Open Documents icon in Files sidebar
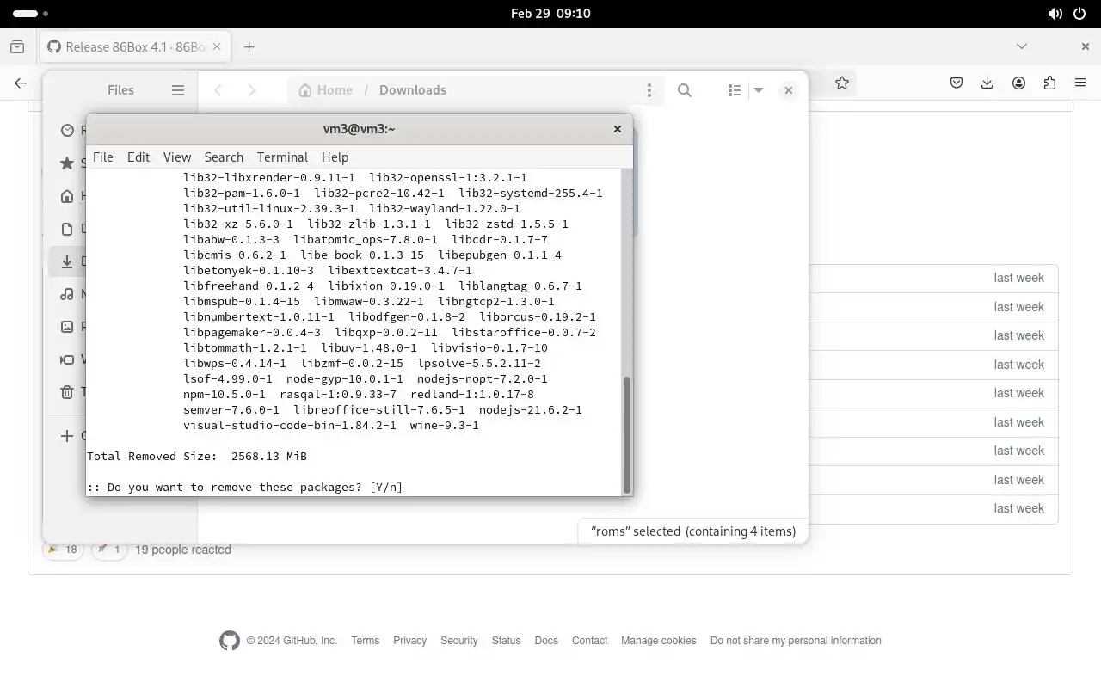Screen dimensions: 1101x688 tap(67, 229)
